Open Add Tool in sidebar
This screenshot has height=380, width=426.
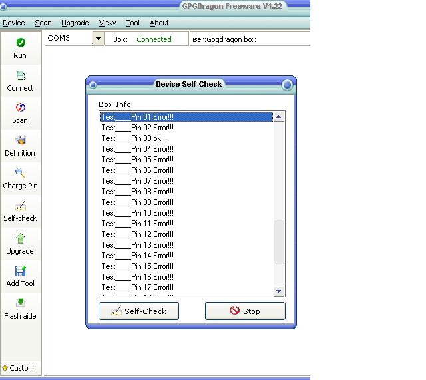point(20,271)
